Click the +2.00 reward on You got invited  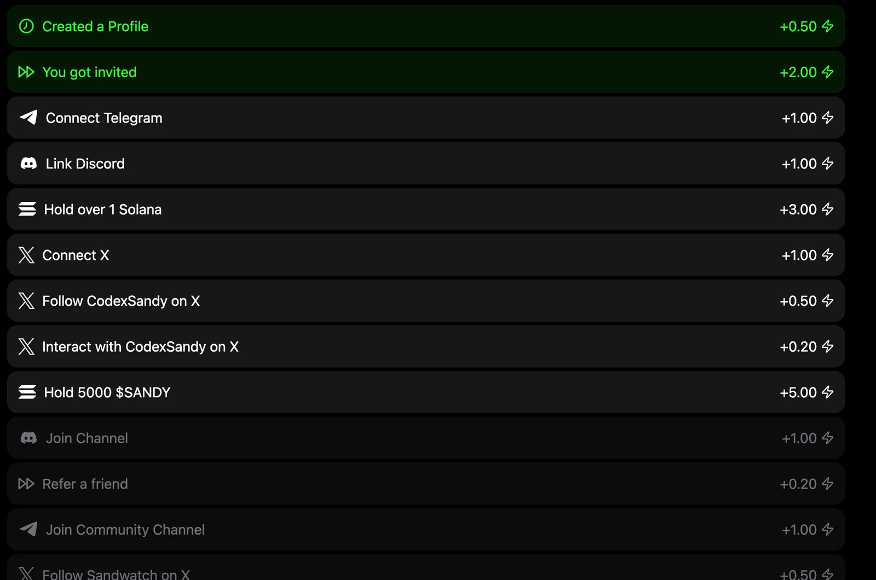tap(798, 72)
